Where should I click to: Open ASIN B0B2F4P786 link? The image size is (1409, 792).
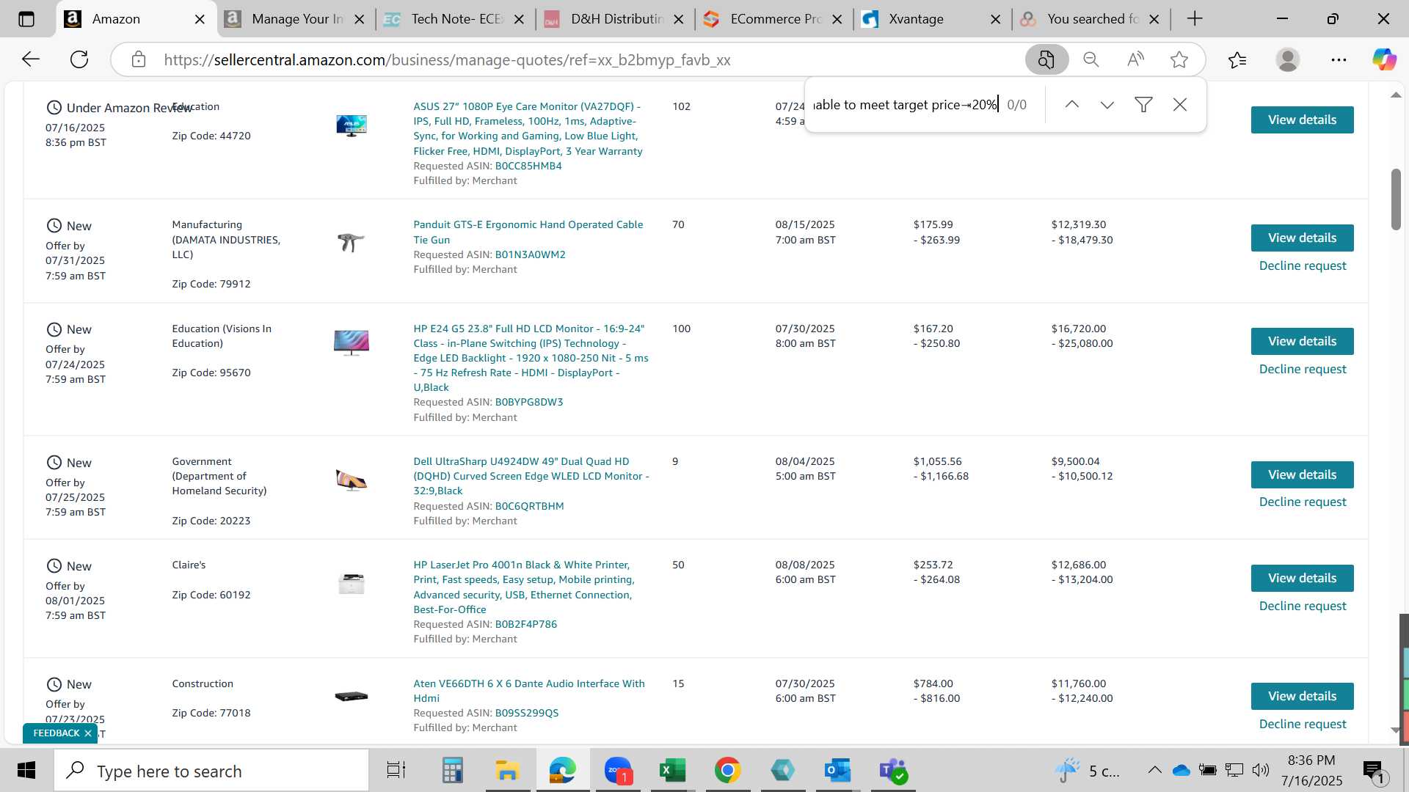tap(525, 624)
